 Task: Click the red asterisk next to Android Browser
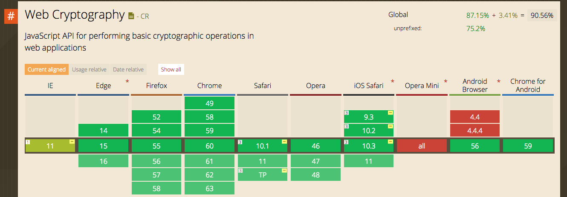tap(498, 82)
